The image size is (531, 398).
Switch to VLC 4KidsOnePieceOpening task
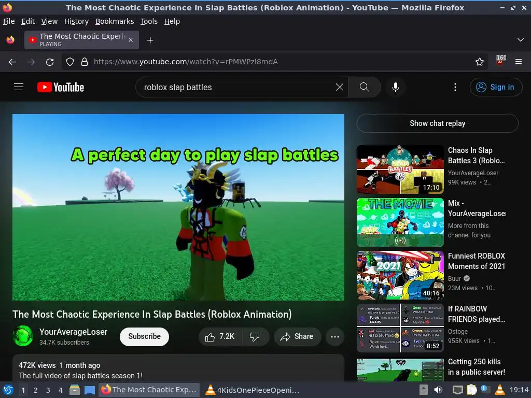(x=253, y=390)
